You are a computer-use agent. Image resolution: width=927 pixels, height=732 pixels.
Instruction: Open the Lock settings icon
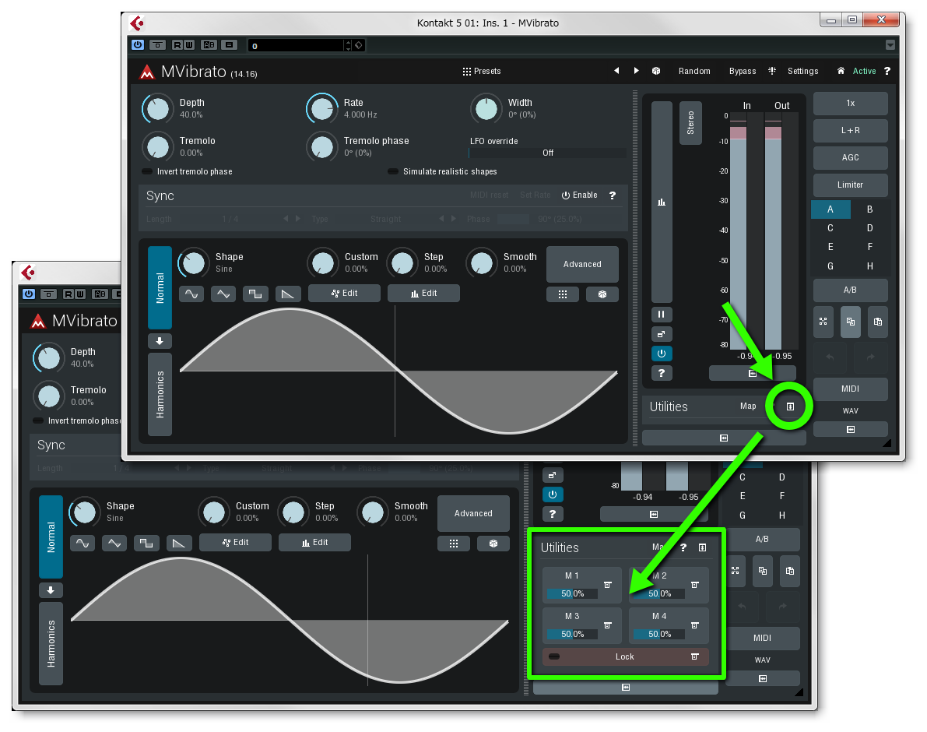(x=694, y=656)
